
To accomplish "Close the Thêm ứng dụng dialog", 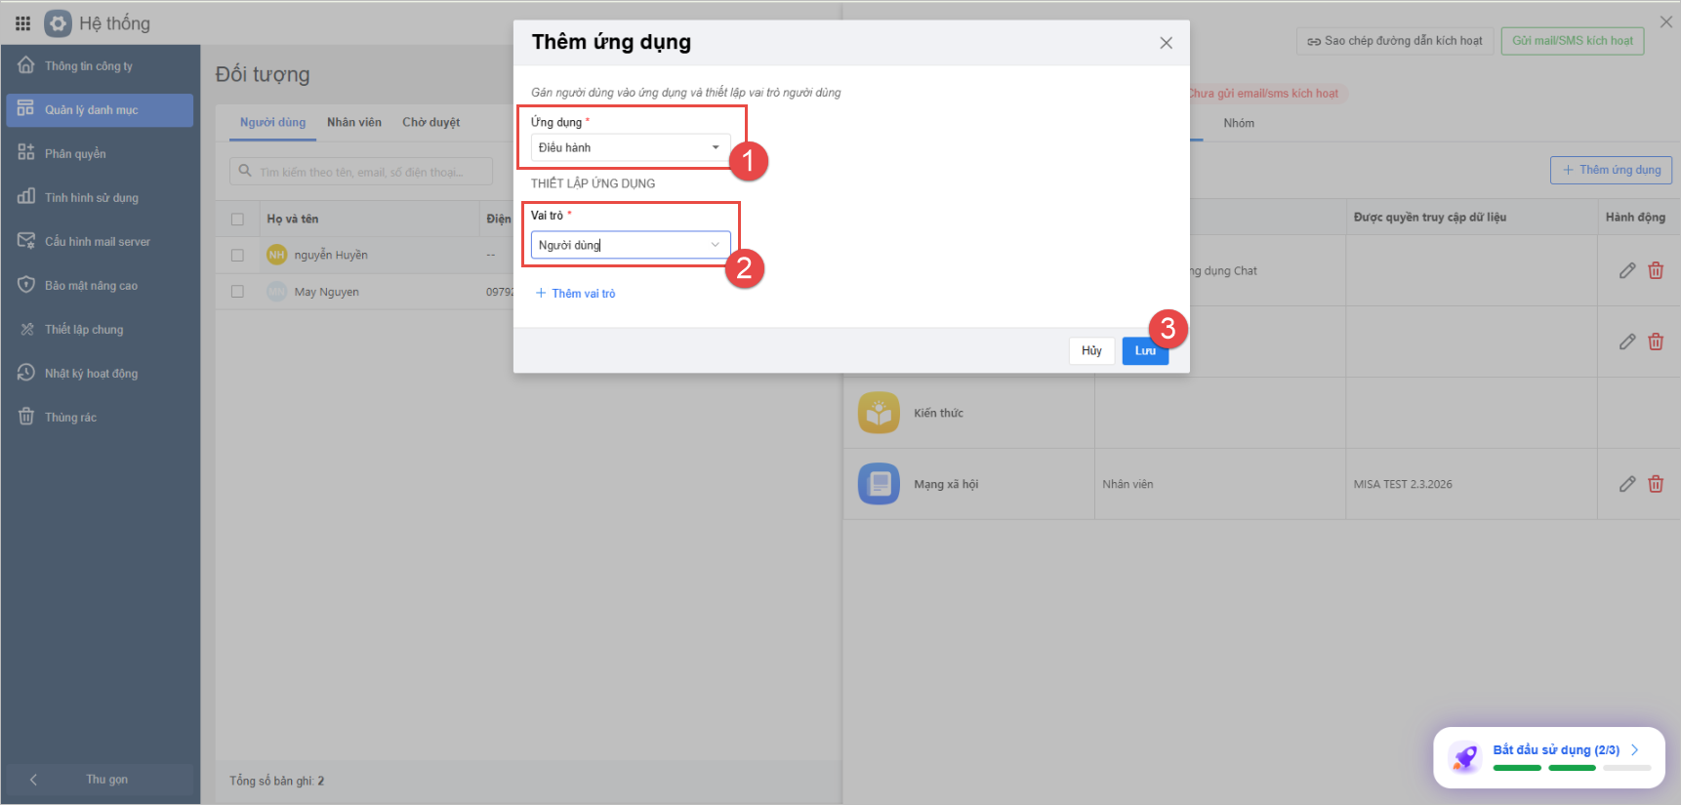I will [1166, 43].
